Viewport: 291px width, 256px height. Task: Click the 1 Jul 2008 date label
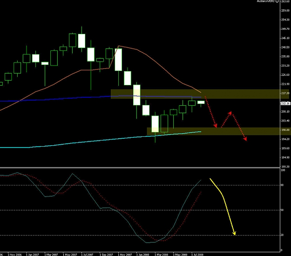[x=197, y=255]
